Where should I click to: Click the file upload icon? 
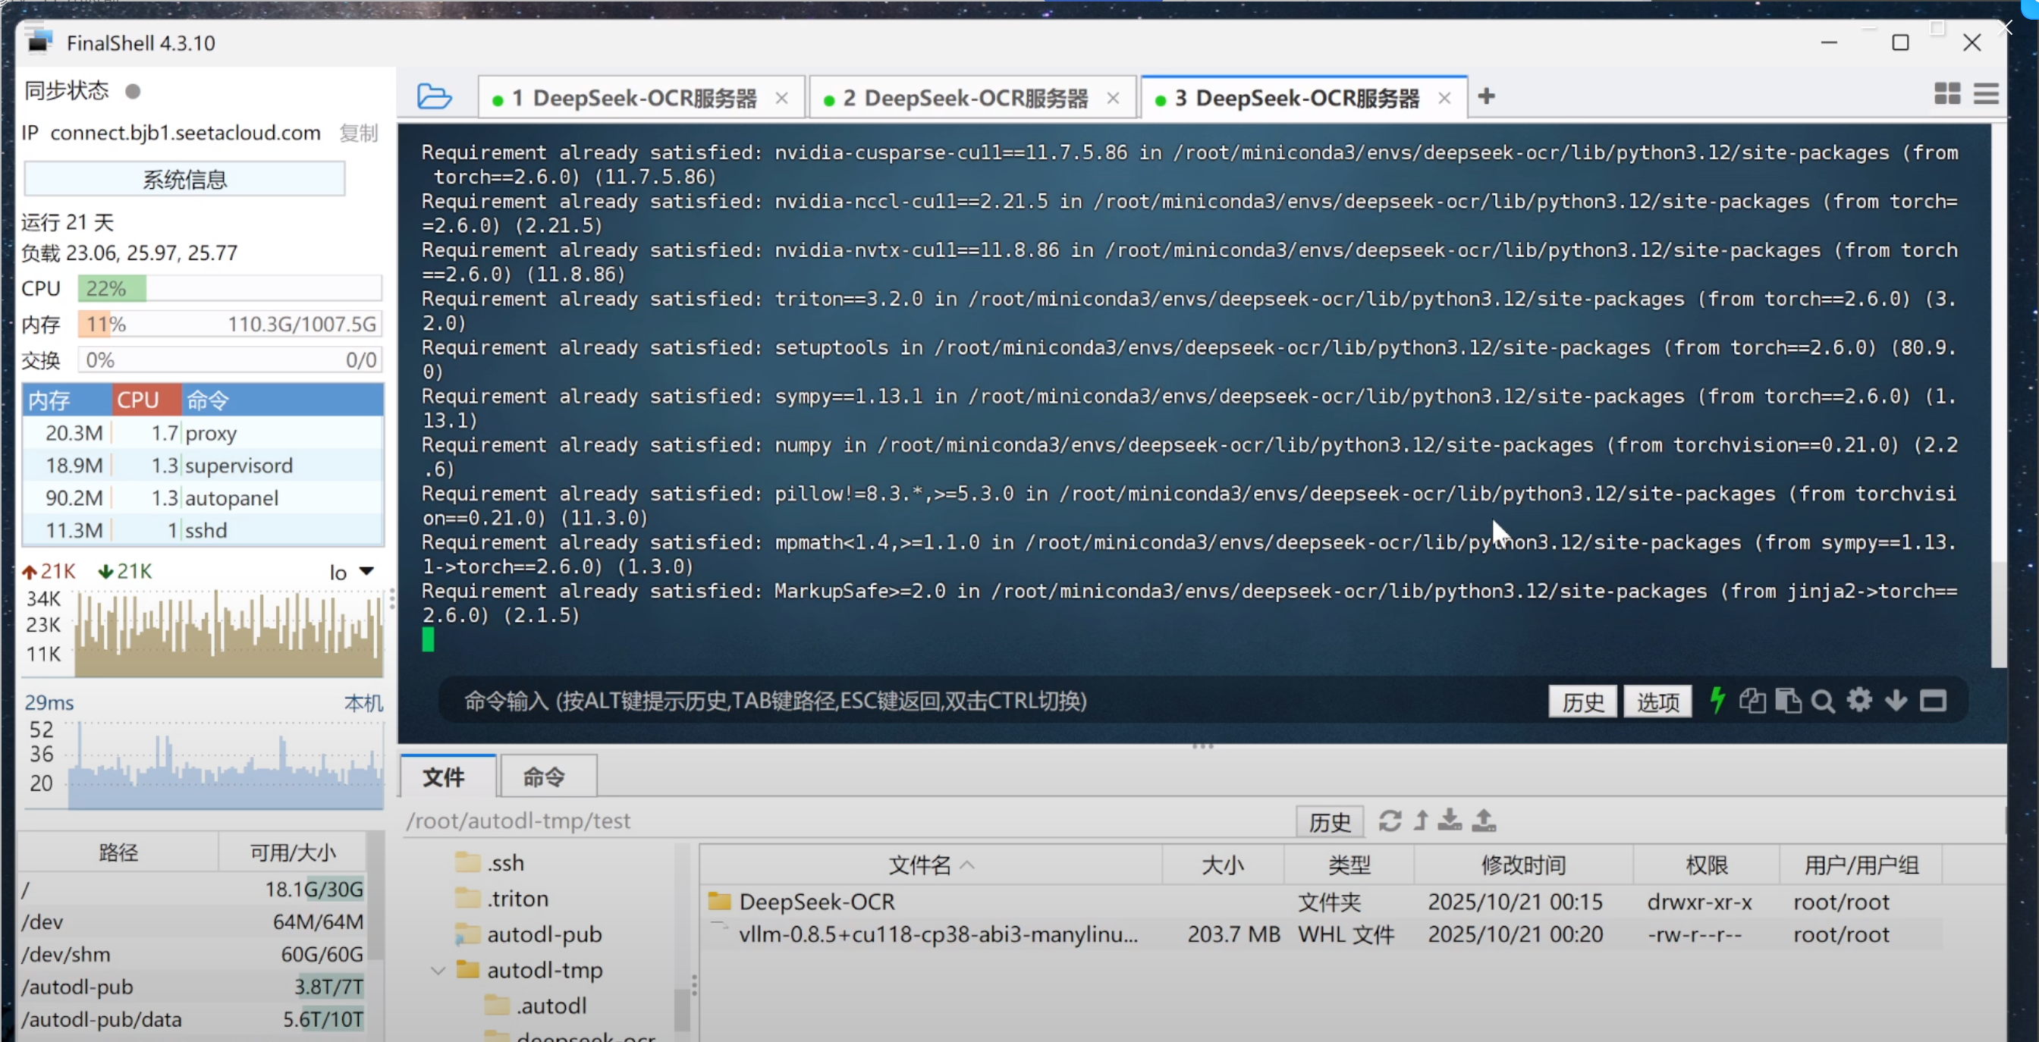point(1484,821)
